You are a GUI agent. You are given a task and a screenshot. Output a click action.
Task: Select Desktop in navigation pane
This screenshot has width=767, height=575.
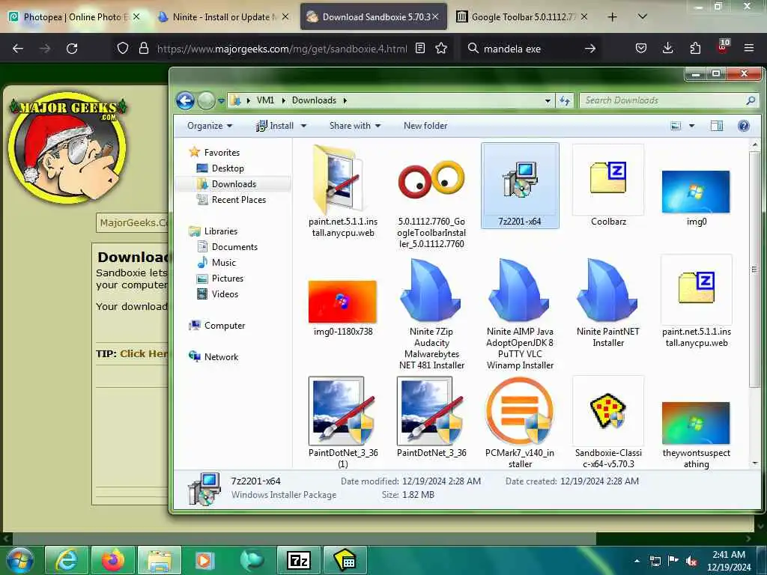coord(219,168)
